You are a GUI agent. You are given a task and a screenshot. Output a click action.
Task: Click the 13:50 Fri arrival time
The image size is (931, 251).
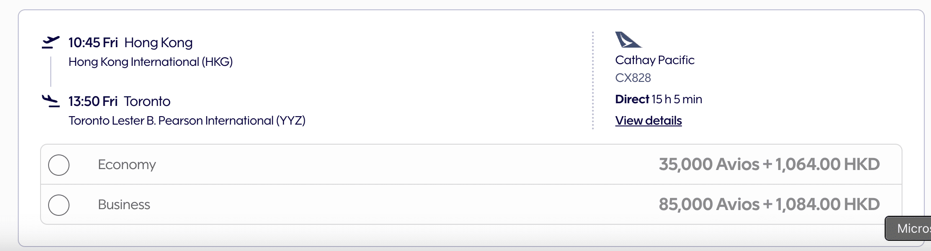coord(93,101)
